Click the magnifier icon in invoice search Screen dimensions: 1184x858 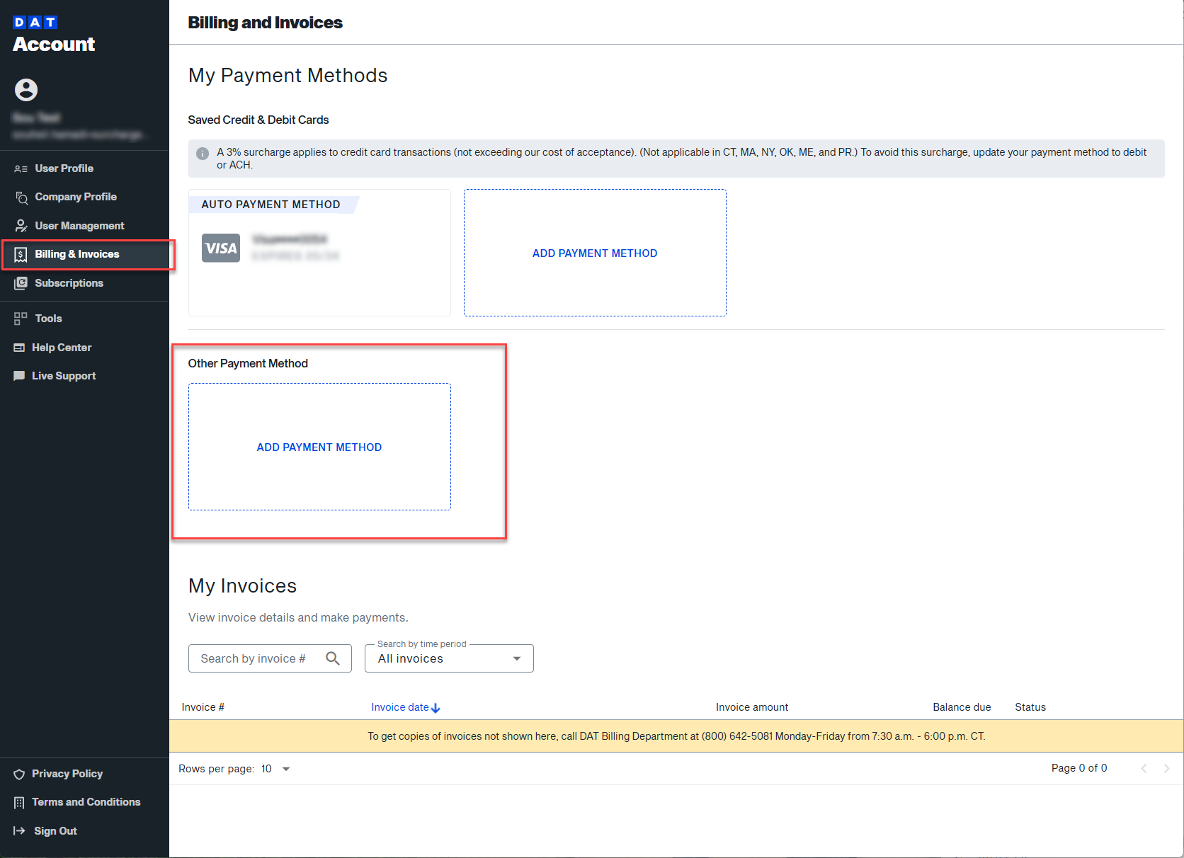tap(333, 658)
